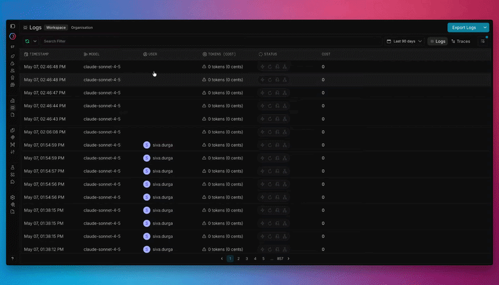Open the log at May 07, 02:06:08 PM
Screen dimensions: 499x285
[255, 132]
